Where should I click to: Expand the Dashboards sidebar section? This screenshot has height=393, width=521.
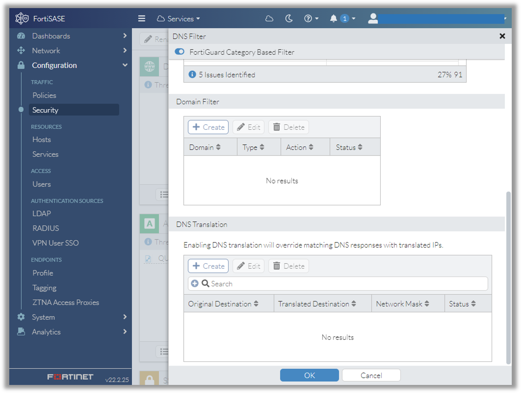click(72, 36)
